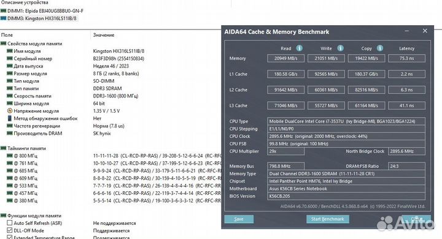Click the icon beside Метод обнаружения ошибок

pos(10,118)
